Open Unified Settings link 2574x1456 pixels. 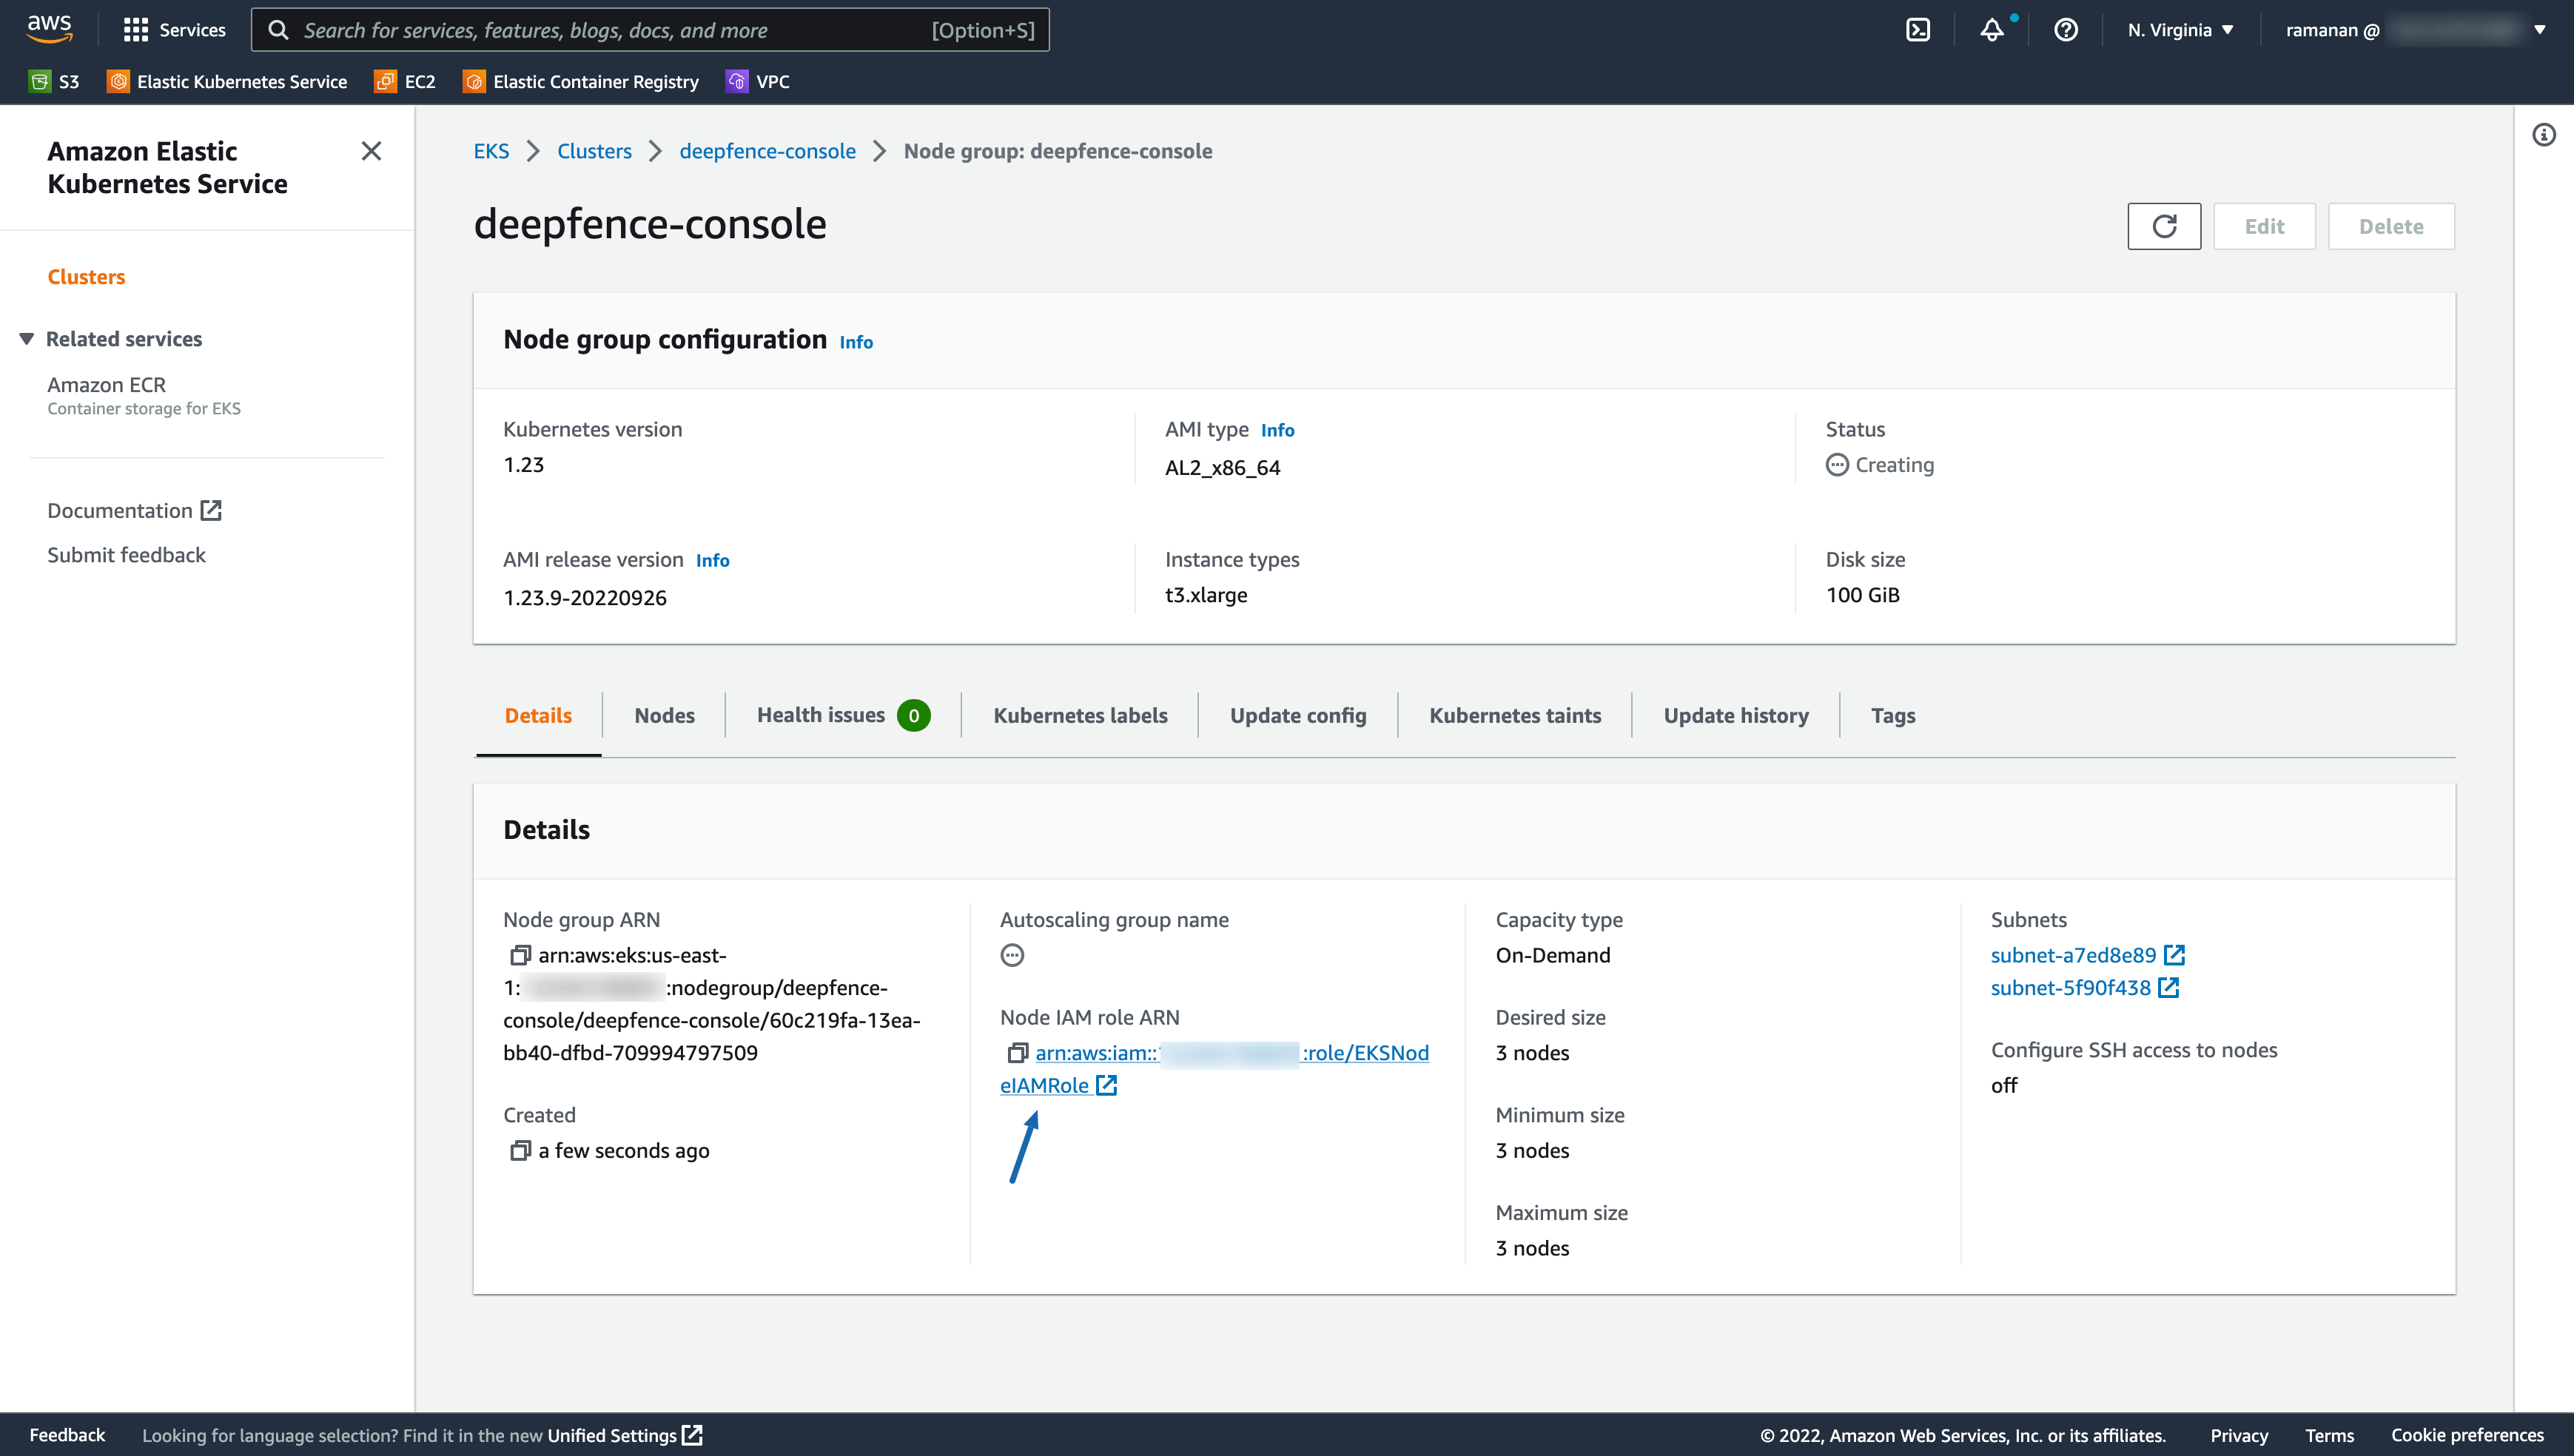[625, 1436]
